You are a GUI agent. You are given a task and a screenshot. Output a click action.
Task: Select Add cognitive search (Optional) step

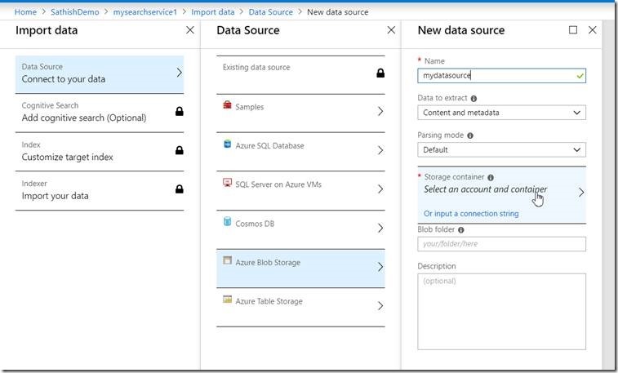[100, 113]
